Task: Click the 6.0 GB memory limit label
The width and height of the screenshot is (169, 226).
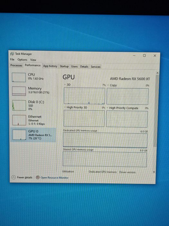Action: [144, 131]
